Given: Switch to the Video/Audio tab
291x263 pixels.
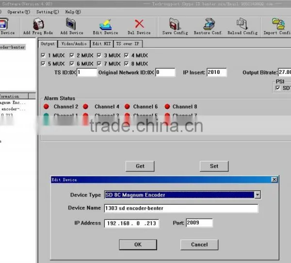Looking at the screenshot, I should point(74,44).
